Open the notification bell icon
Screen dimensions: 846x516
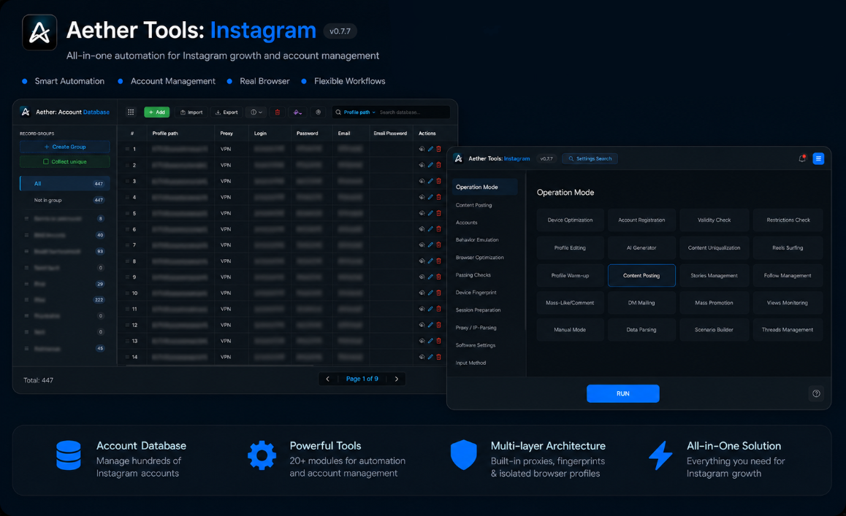[x=801, y=158]
